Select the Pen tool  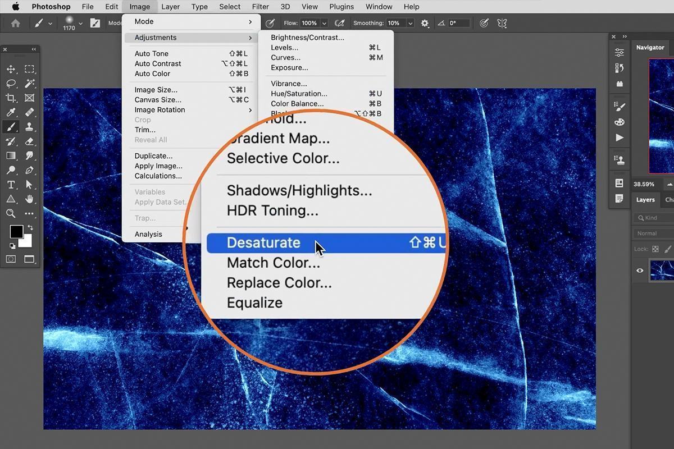click(x=30, y=170)
